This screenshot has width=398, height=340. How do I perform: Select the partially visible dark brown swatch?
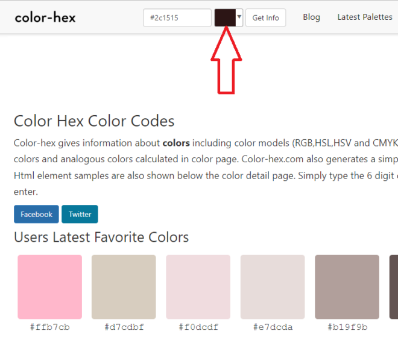pyautogui.click(x=393, y=287)
